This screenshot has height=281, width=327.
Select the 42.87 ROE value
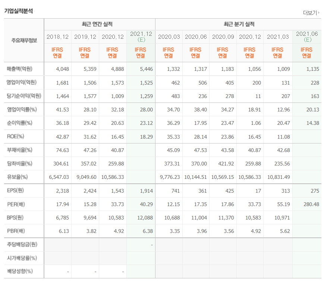coord(63,137)
